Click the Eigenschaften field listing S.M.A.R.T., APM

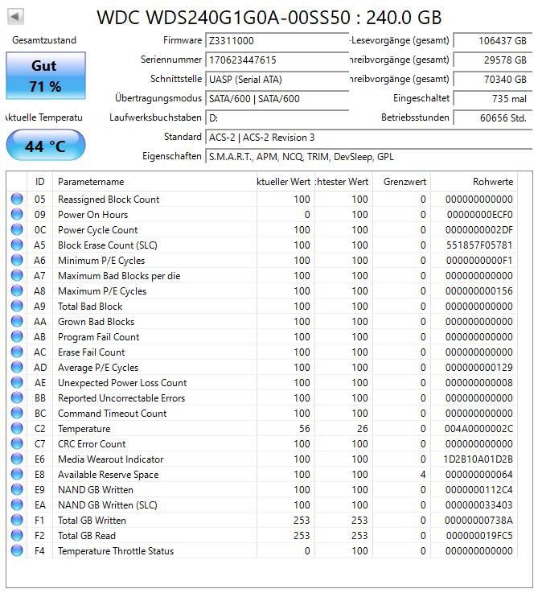pyautogui.click(x=368, y=157)
